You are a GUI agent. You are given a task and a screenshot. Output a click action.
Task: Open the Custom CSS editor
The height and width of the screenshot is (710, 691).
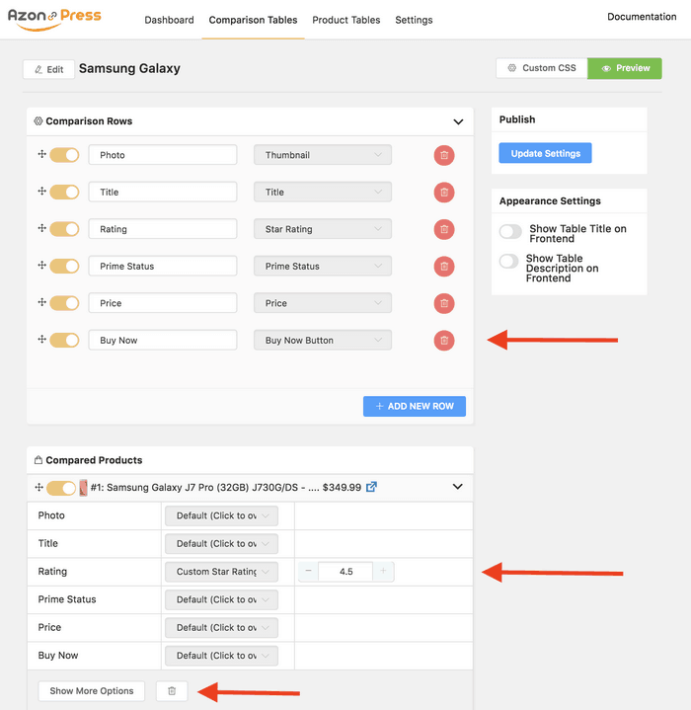tap(542, 68)
